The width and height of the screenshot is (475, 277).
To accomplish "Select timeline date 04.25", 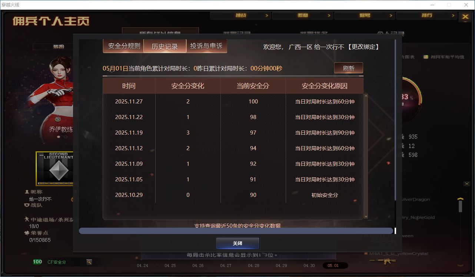I will pos(170,266).
